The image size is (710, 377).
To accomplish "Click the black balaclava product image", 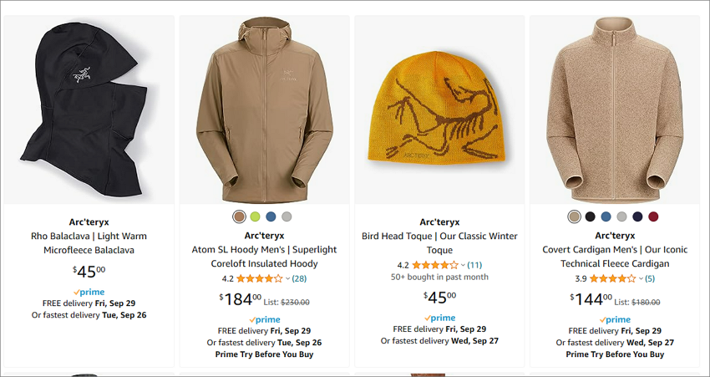I will tap(89, 110).
